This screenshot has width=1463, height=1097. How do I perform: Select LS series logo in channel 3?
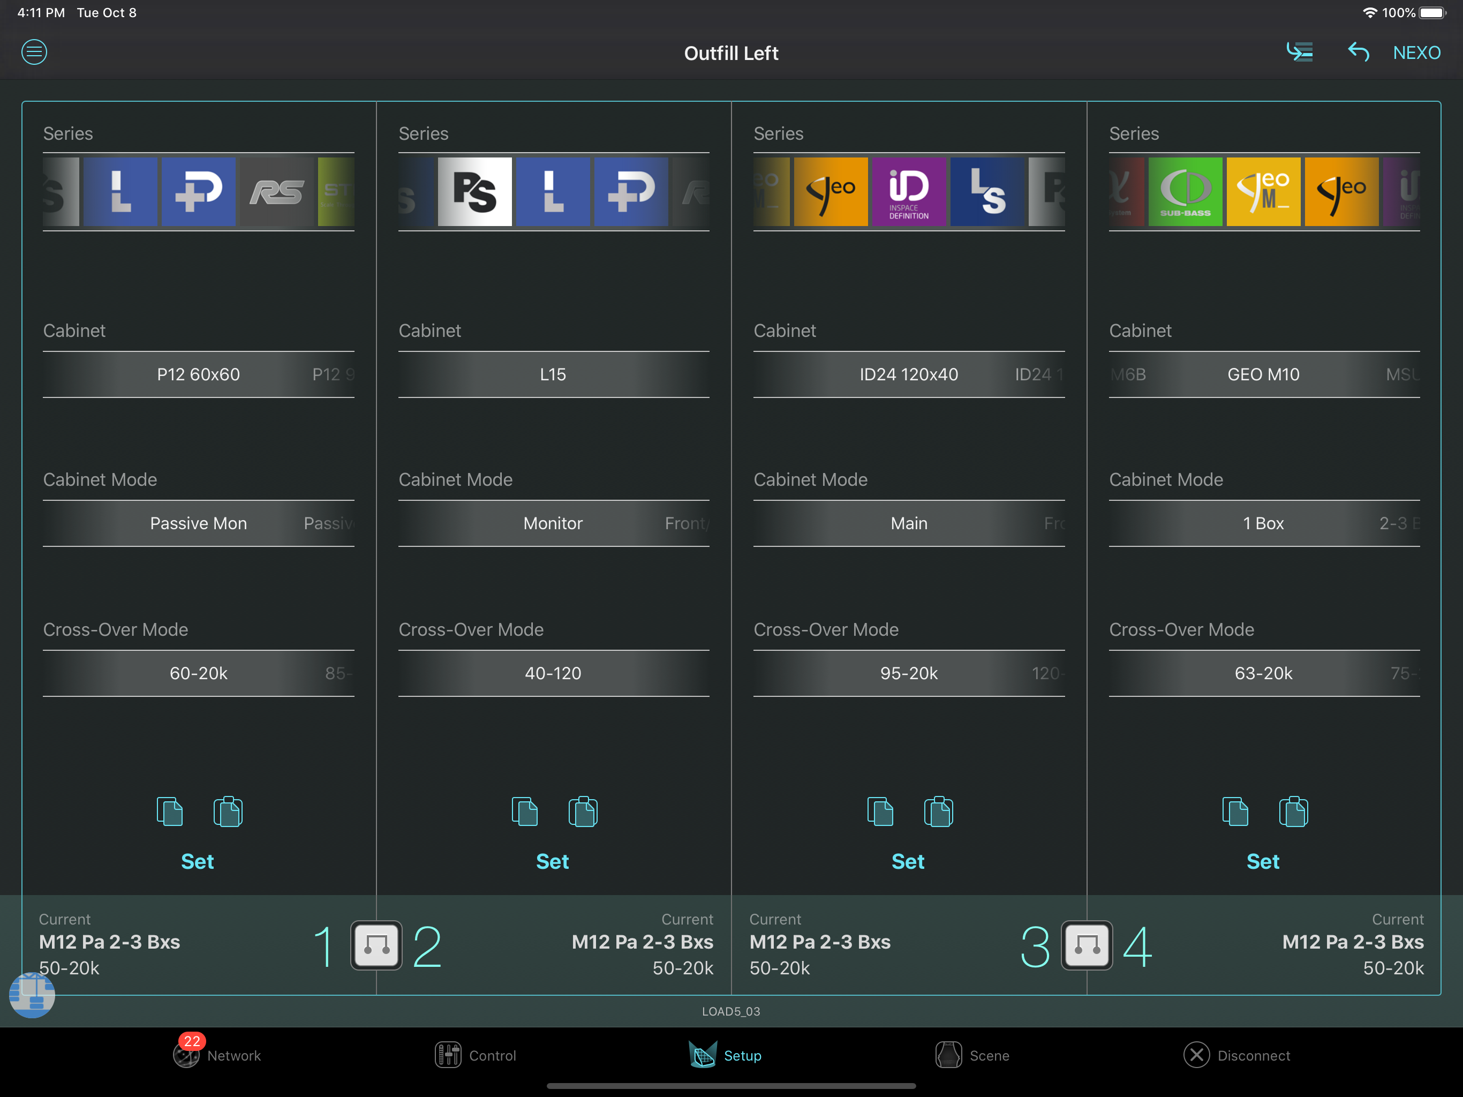point(987,192)
